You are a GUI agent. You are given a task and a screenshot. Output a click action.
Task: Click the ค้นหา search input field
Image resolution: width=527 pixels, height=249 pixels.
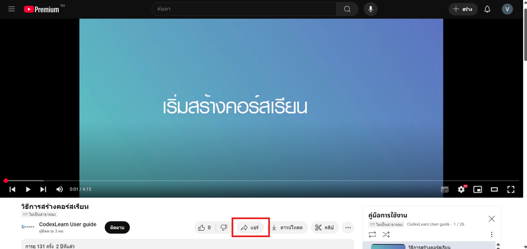[245, 9]
